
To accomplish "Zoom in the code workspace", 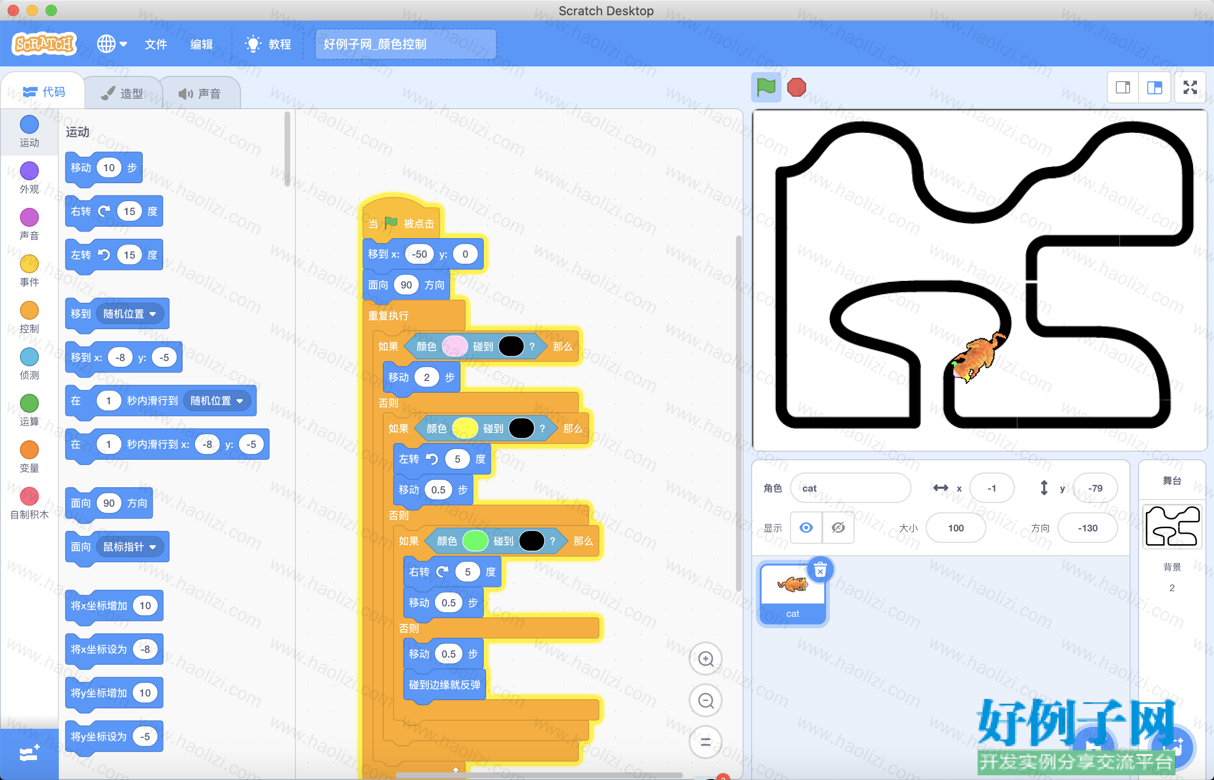I will coord(706,659).
